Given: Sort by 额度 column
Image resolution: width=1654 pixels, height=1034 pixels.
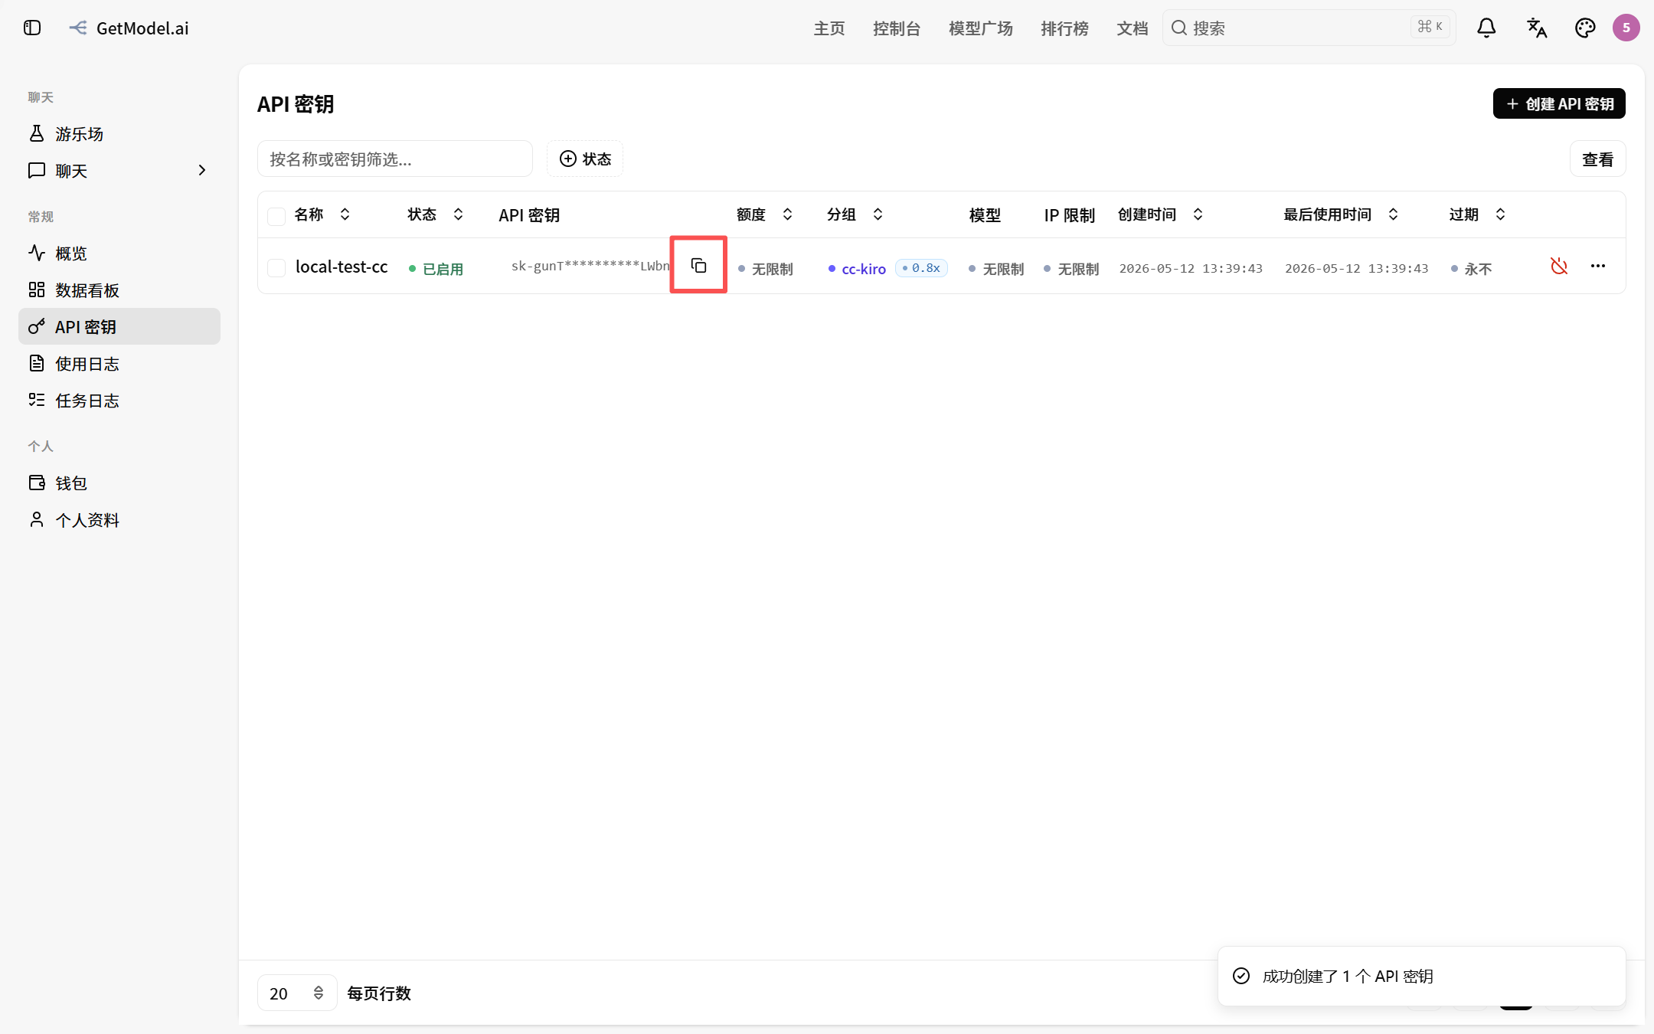Looking at the screenshot, I should tap(765, 214).
